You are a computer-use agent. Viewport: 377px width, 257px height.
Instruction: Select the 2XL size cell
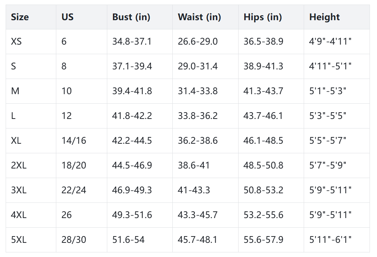tap(19, 165)
